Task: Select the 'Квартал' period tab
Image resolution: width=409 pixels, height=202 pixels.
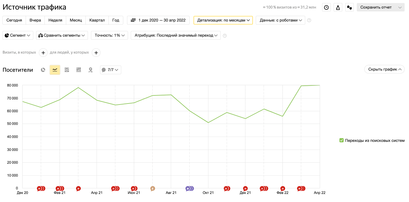Action: tap(97, 20)
